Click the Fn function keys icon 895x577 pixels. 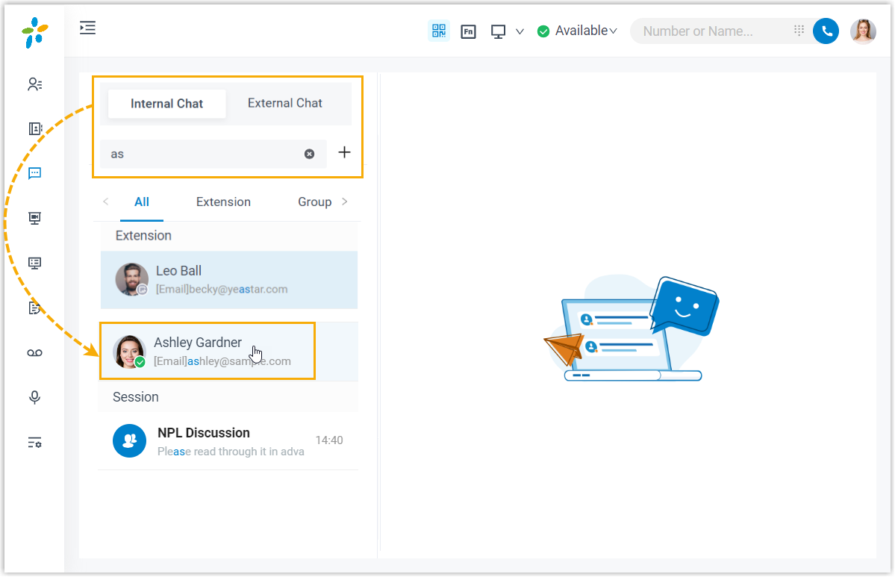click(x=468, y=31)
